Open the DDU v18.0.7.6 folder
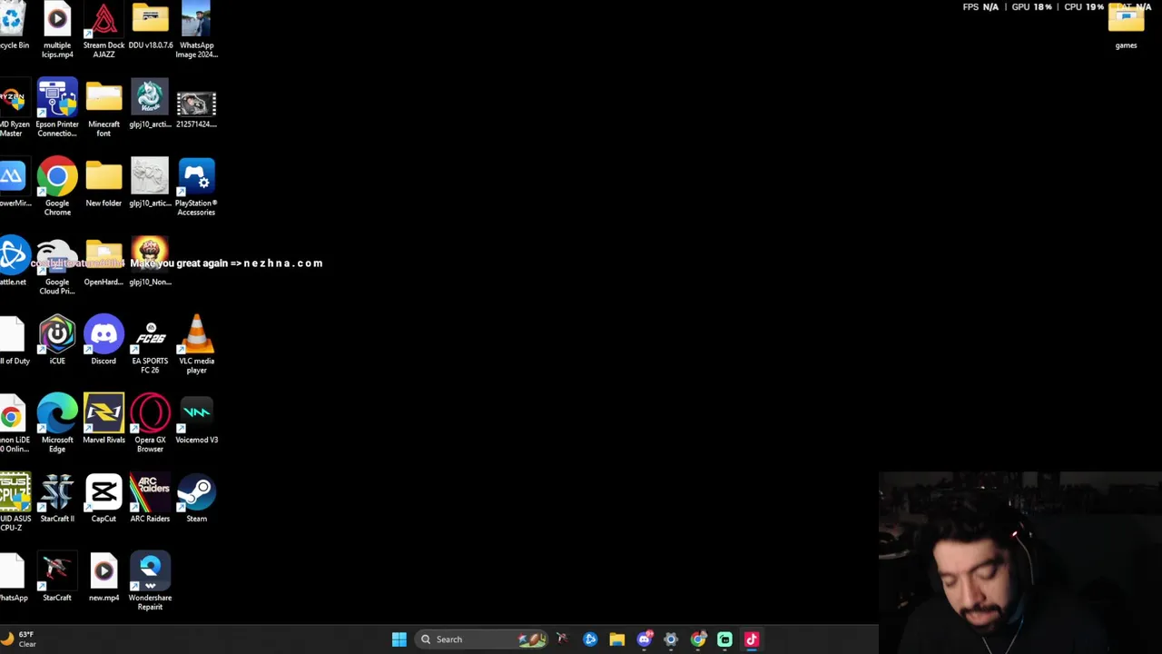Viewport: 1162px width, 654px height. pyautogui.click(x=150, y=26)
